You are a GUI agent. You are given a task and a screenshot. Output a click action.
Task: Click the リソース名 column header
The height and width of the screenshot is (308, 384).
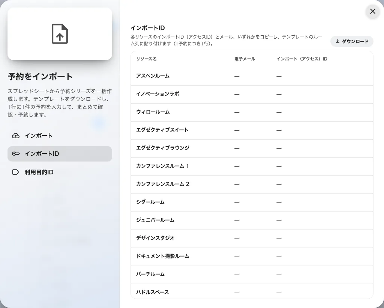click(147, 59)
